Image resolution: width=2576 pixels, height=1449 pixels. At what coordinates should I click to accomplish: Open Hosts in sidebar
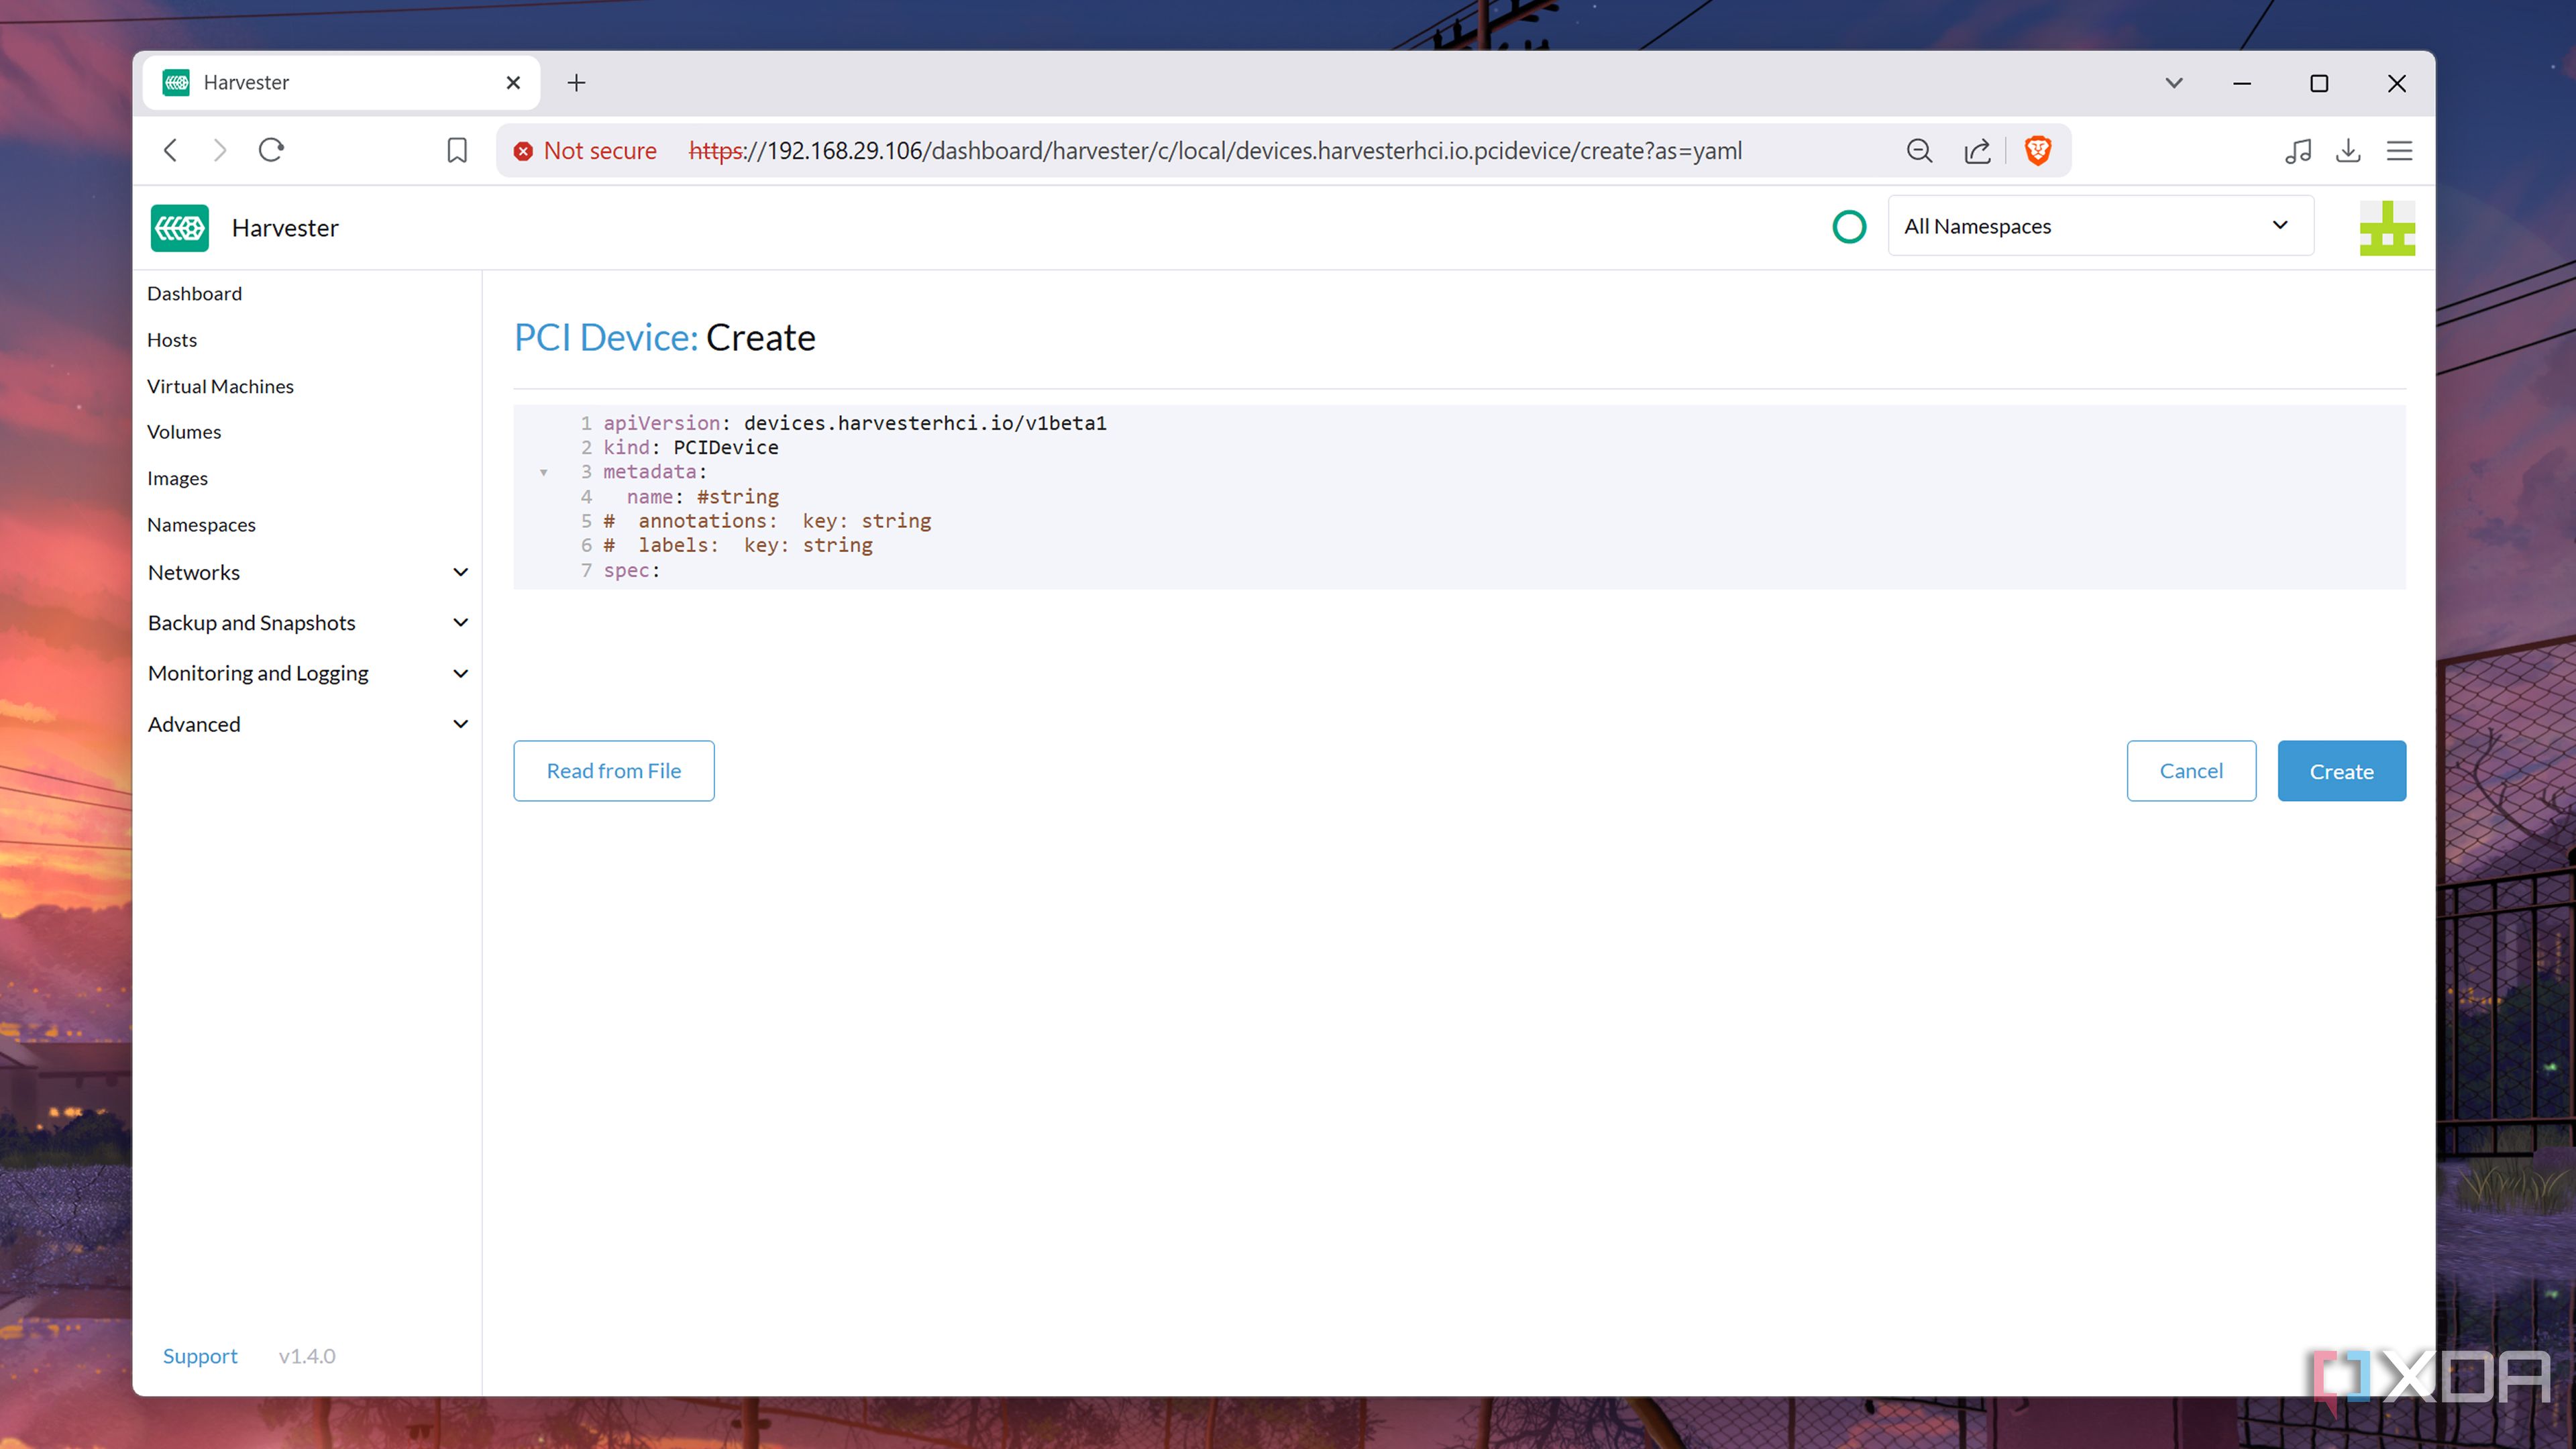coord(172,340)
